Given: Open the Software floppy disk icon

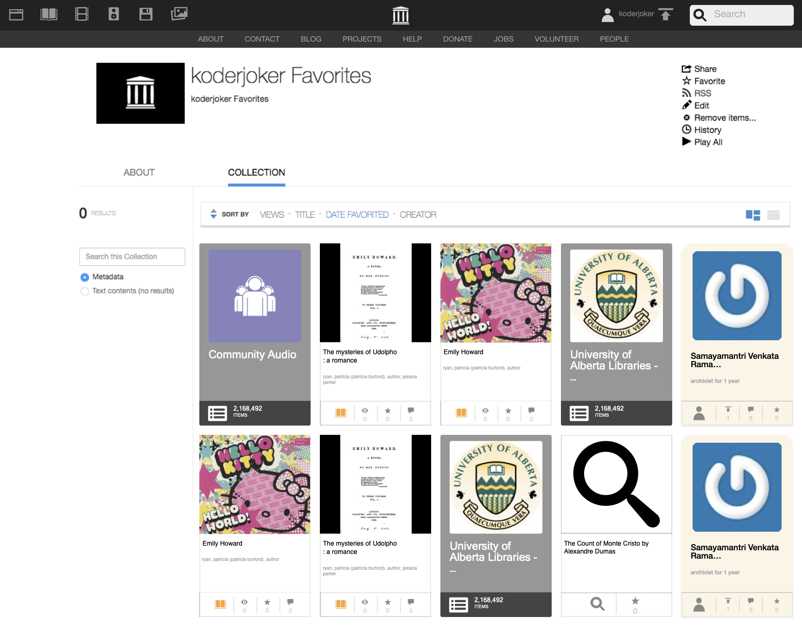Looking at the screenshot, I should pyautogui.click(x=146, y=14).
